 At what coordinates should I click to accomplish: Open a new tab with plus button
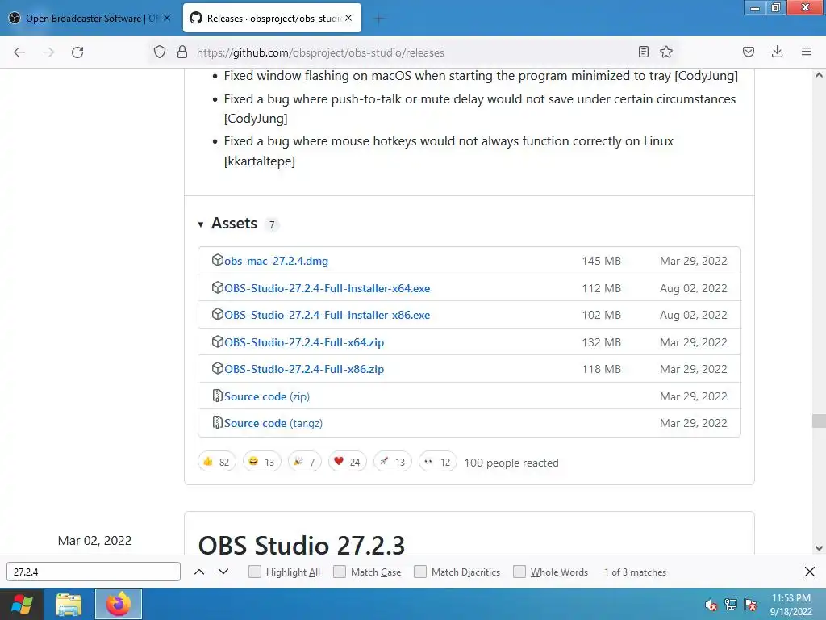[379, 19]
